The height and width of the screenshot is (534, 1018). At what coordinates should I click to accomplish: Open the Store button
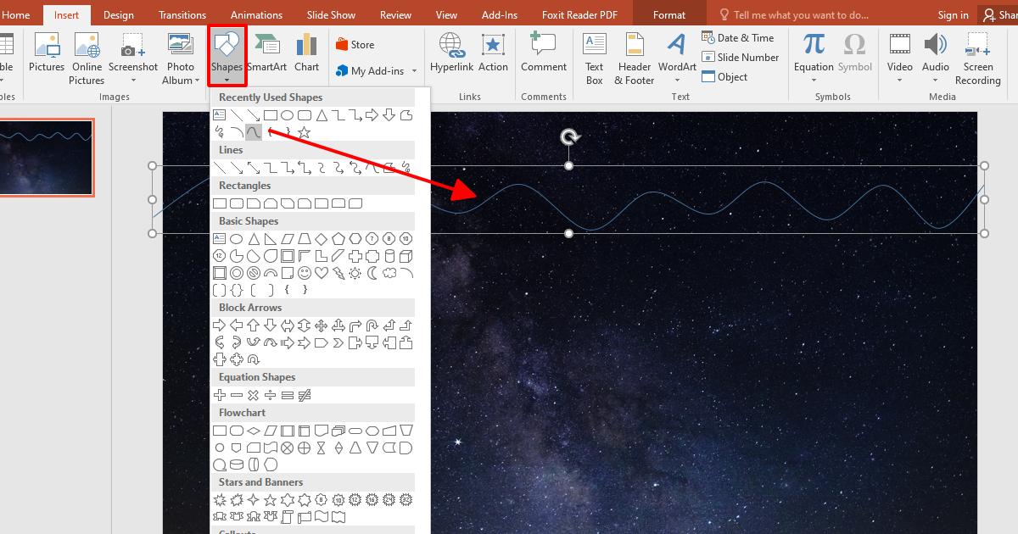pyautogui.click(x=355, y=43)
